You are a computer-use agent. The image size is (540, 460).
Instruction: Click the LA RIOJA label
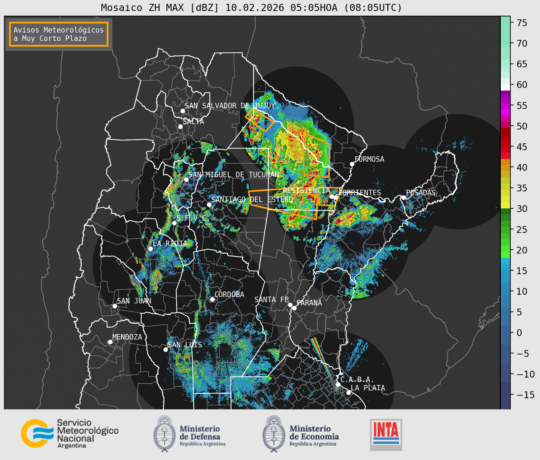point(170,244)
